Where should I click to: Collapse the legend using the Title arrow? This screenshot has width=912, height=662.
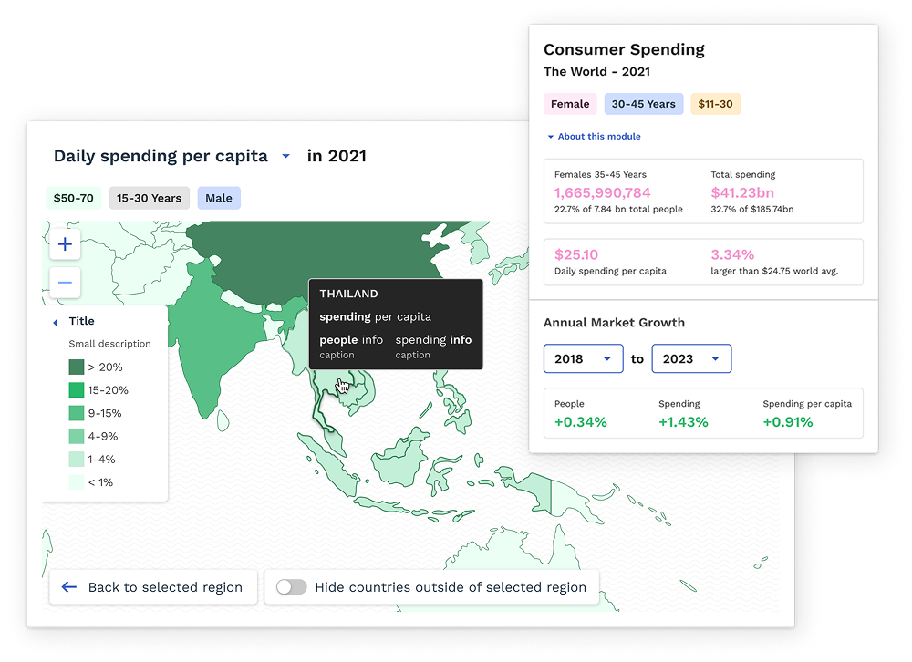tap(56, 322)
